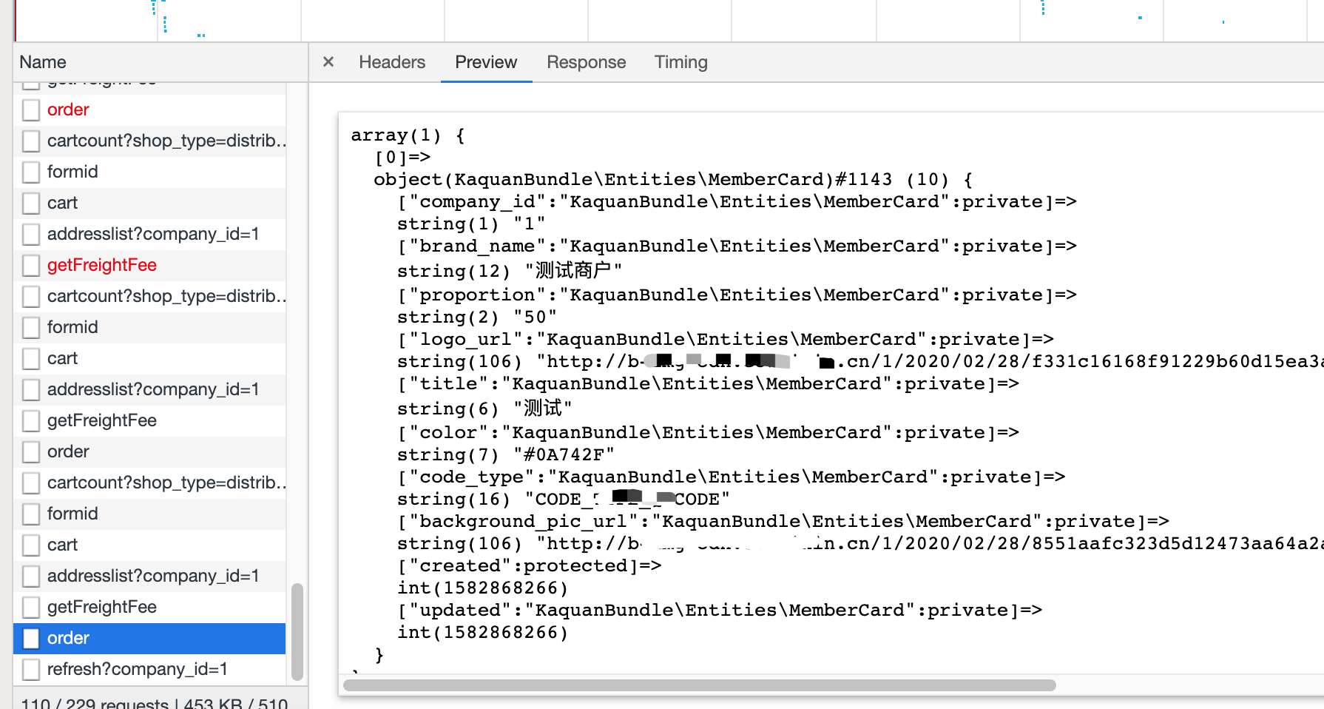Click the blue highlighted order request
This screenshot has width=1324, height=709.
tap(68, 638)
